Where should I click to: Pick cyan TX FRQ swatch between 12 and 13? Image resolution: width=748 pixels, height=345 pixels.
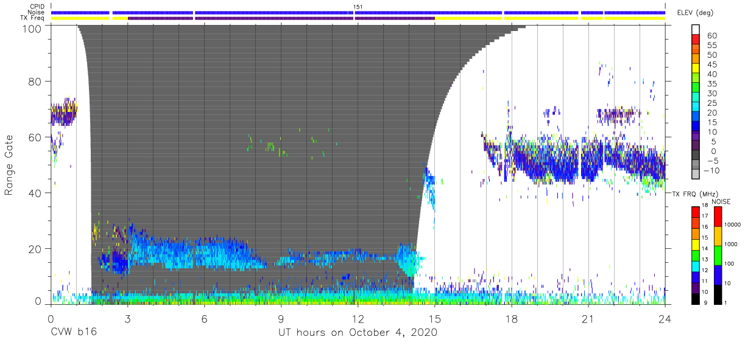[696, 267]
